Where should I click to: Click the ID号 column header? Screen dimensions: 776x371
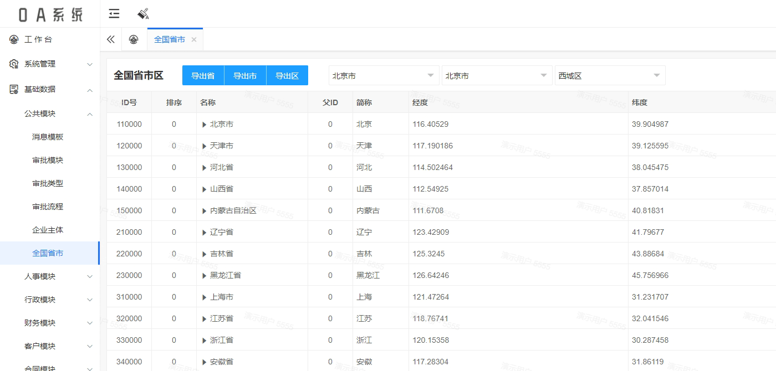pos(129,102)
